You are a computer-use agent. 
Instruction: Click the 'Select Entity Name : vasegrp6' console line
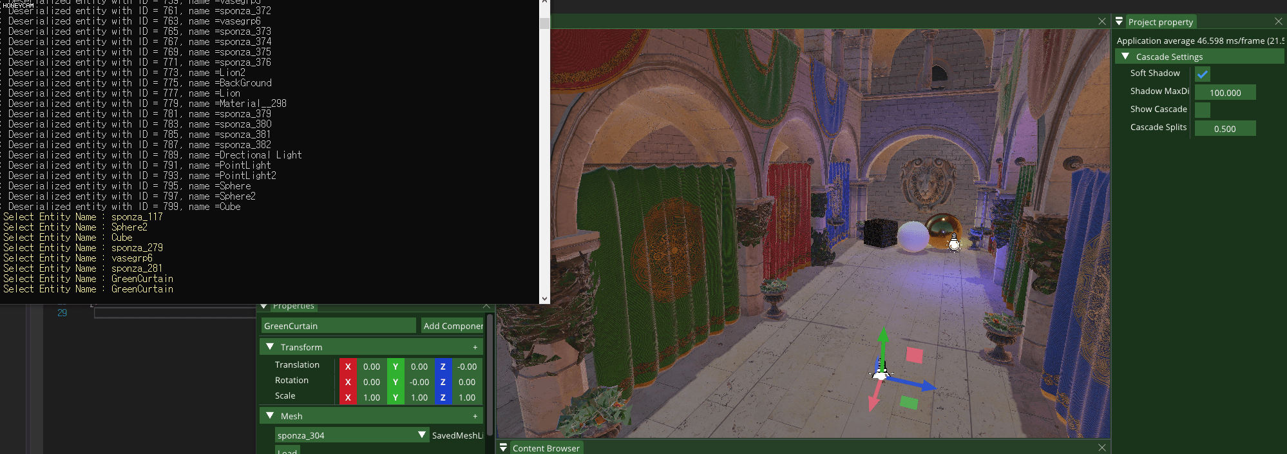coord(78,258)
